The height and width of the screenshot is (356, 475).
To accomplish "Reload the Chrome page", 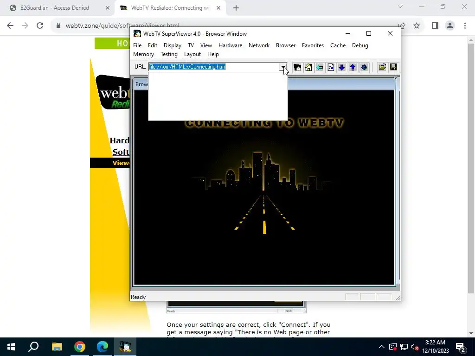I will pyautogui.click(x=40, y=26).
